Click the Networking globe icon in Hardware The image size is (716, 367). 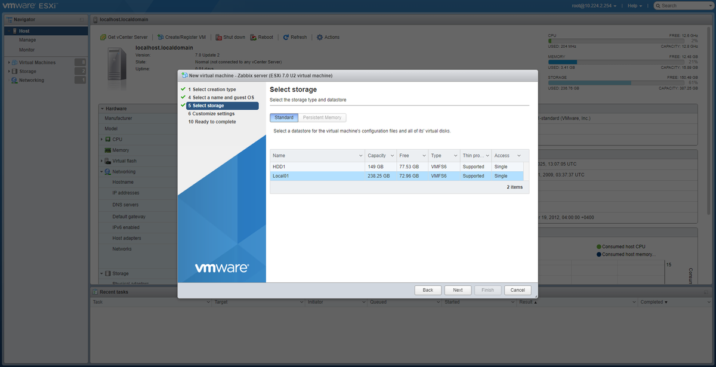pos(107,171)
